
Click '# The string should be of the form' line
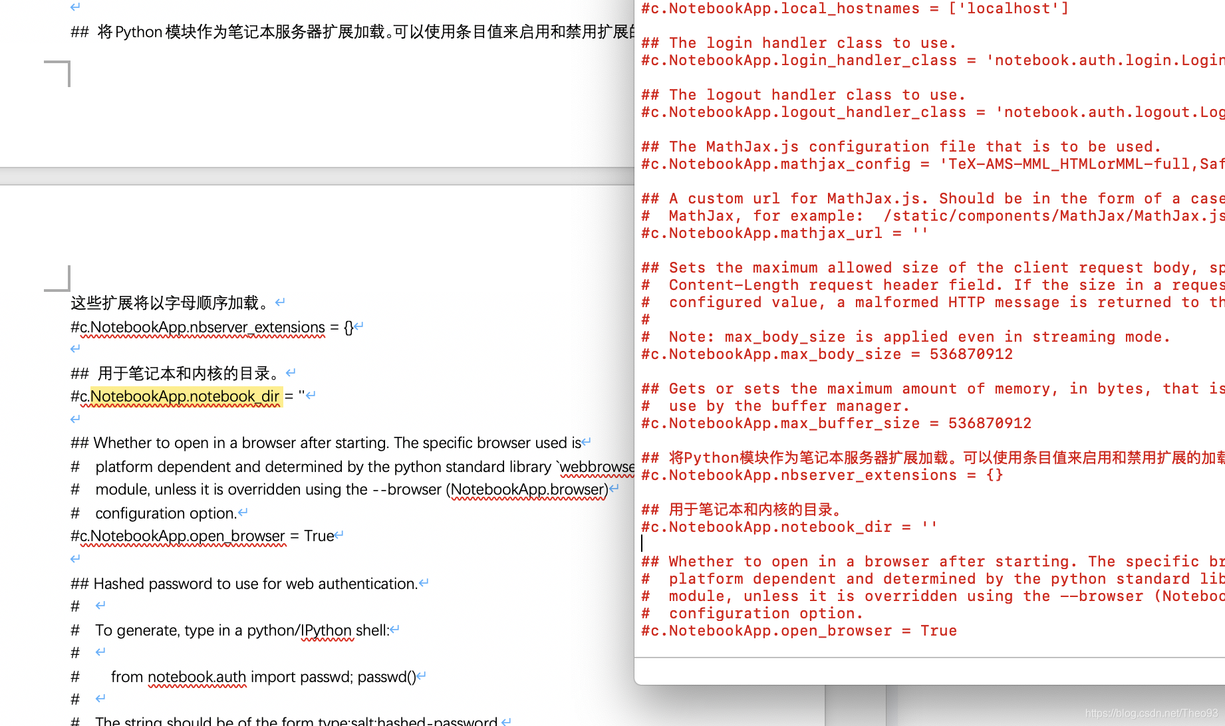(284, 721)
